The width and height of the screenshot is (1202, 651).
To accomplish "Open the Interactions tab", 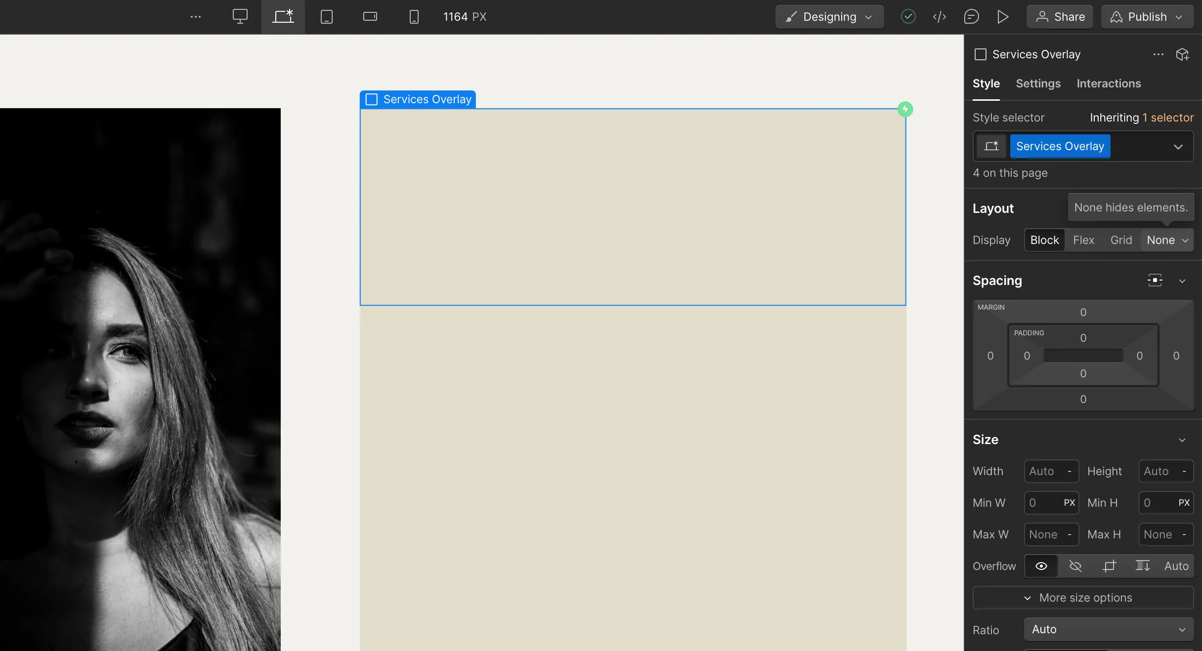I will [1109, 83].
